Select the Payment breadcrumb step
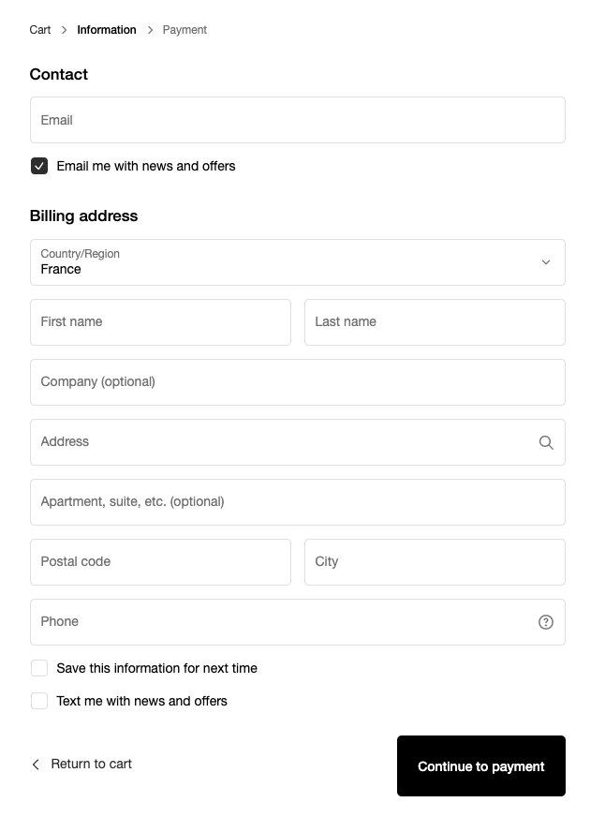Screen dimensions: 605x832 184,29
